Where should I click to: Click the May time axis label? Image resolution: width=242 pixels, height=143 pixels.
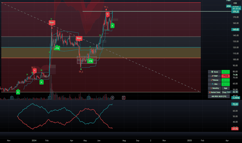coord(85,140)
